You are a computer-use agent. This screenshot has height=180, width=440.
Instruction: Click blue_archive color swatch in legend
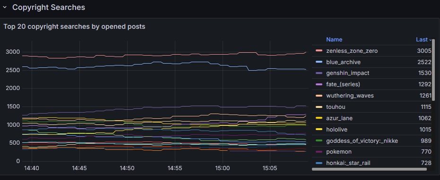(x=319, y=62)
